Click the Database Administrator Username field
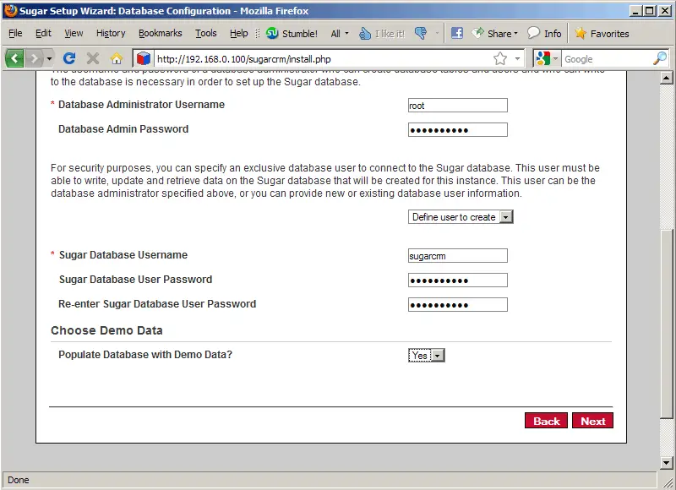The width and height of the screenshot is (676, 490). point(457,106)
